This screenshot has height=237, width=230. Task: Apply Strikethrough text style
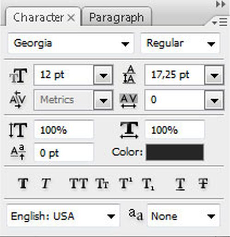click(x=203, y=184)
